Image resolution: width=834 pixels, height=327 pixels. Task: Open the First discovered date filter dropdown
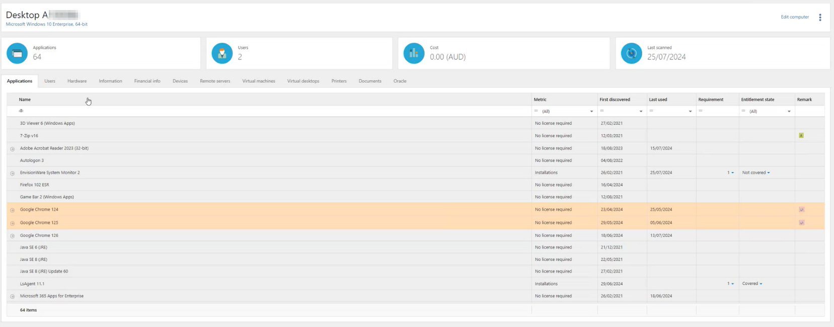click(641, 111)
